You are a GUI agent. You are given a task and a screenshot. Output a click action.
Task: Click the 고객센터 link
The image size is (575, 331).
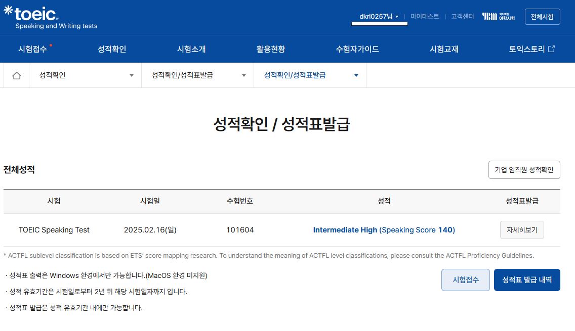[x=463, y=17]
